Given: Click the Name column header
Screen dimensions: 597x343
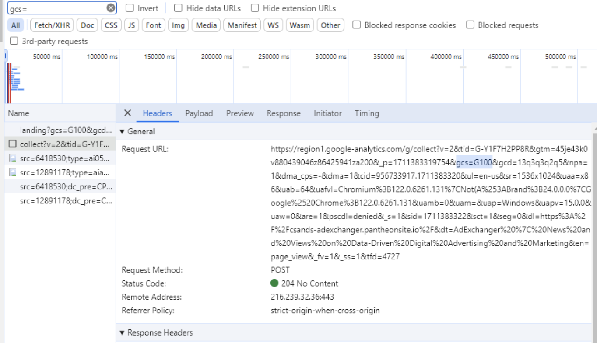Looking at the screenshot, I should (60, 113).
